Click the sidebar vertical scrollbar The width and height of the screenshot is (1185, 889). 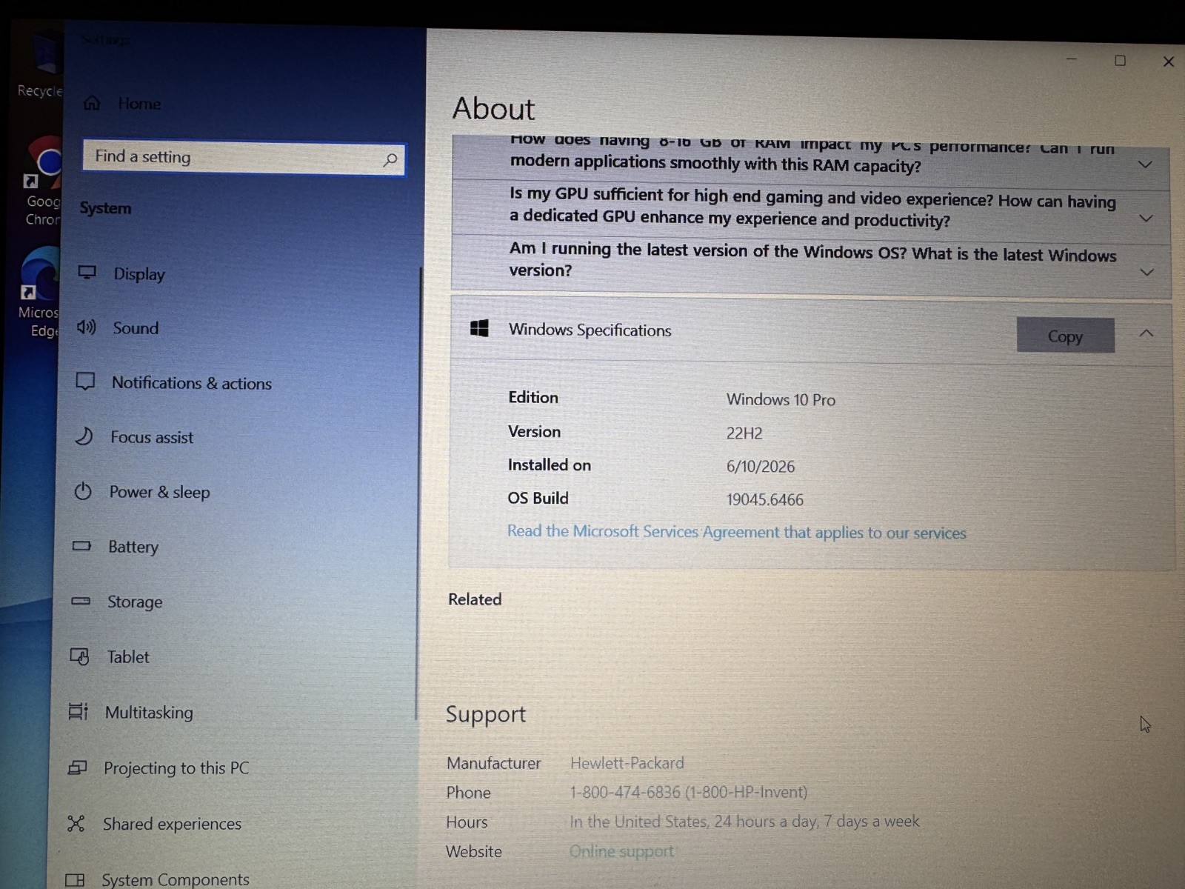pos(418,493)
